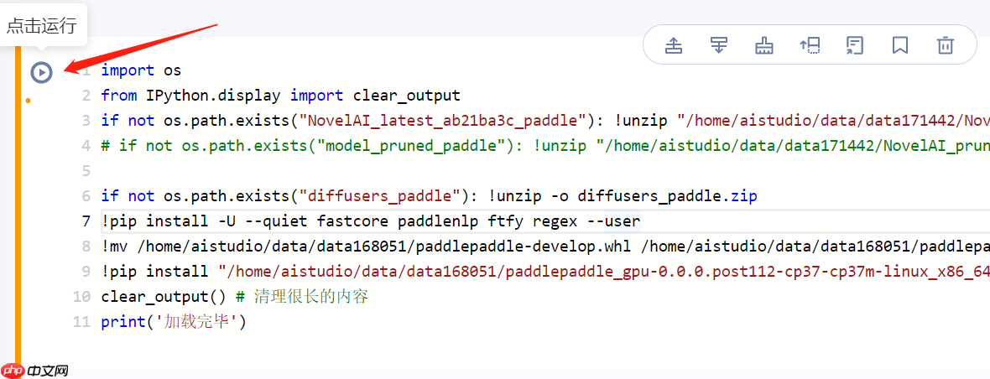Click the empty line 5
The height and width of the screenshot is (379, 990).
tap(336, 171)
